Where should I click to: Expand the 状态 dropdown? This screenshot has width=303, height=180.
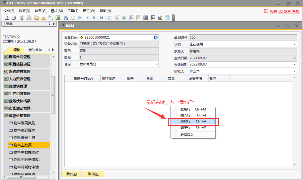(295, 44)
